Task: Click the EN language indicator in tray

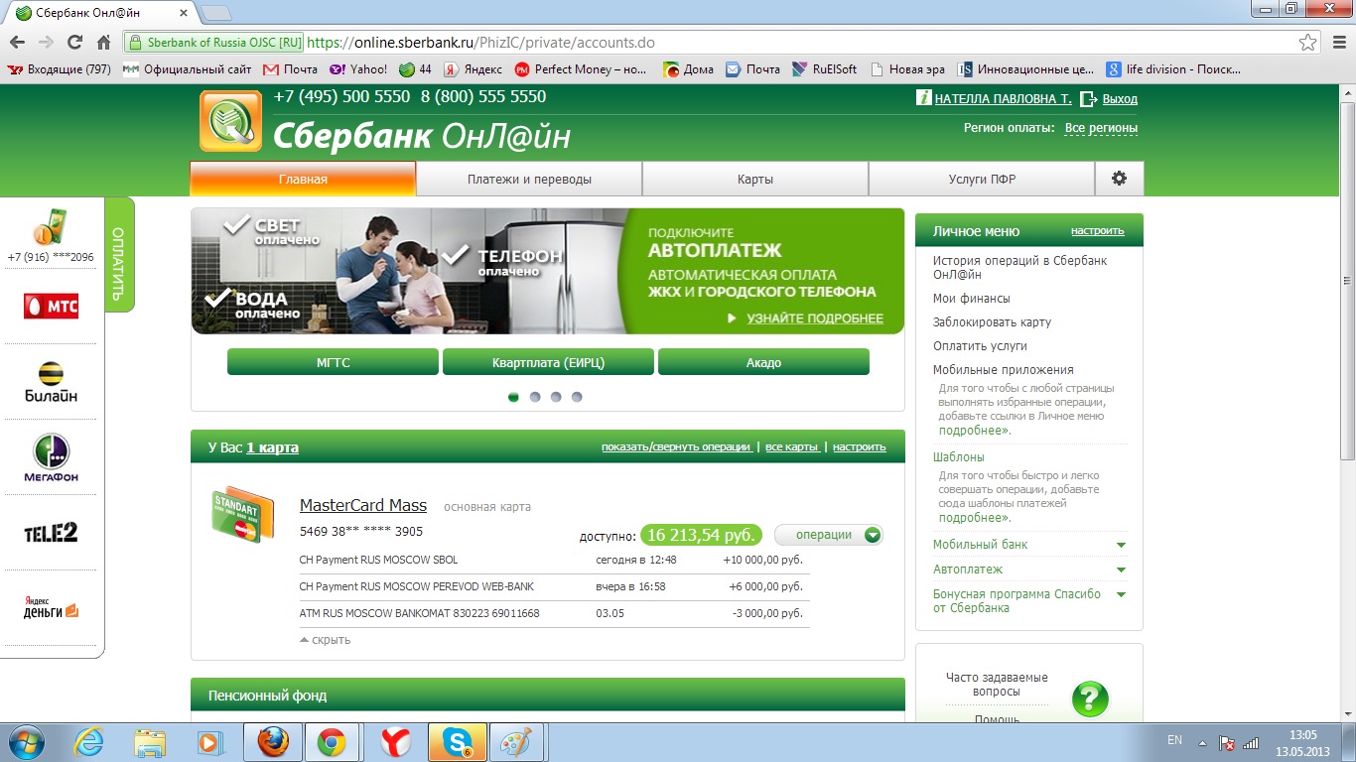Action: pos(1174,741)
